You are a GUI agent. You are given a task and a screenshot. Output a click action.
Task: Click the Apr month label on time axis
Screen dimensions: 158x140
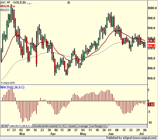pyautogui.click(x=53, y=134)
